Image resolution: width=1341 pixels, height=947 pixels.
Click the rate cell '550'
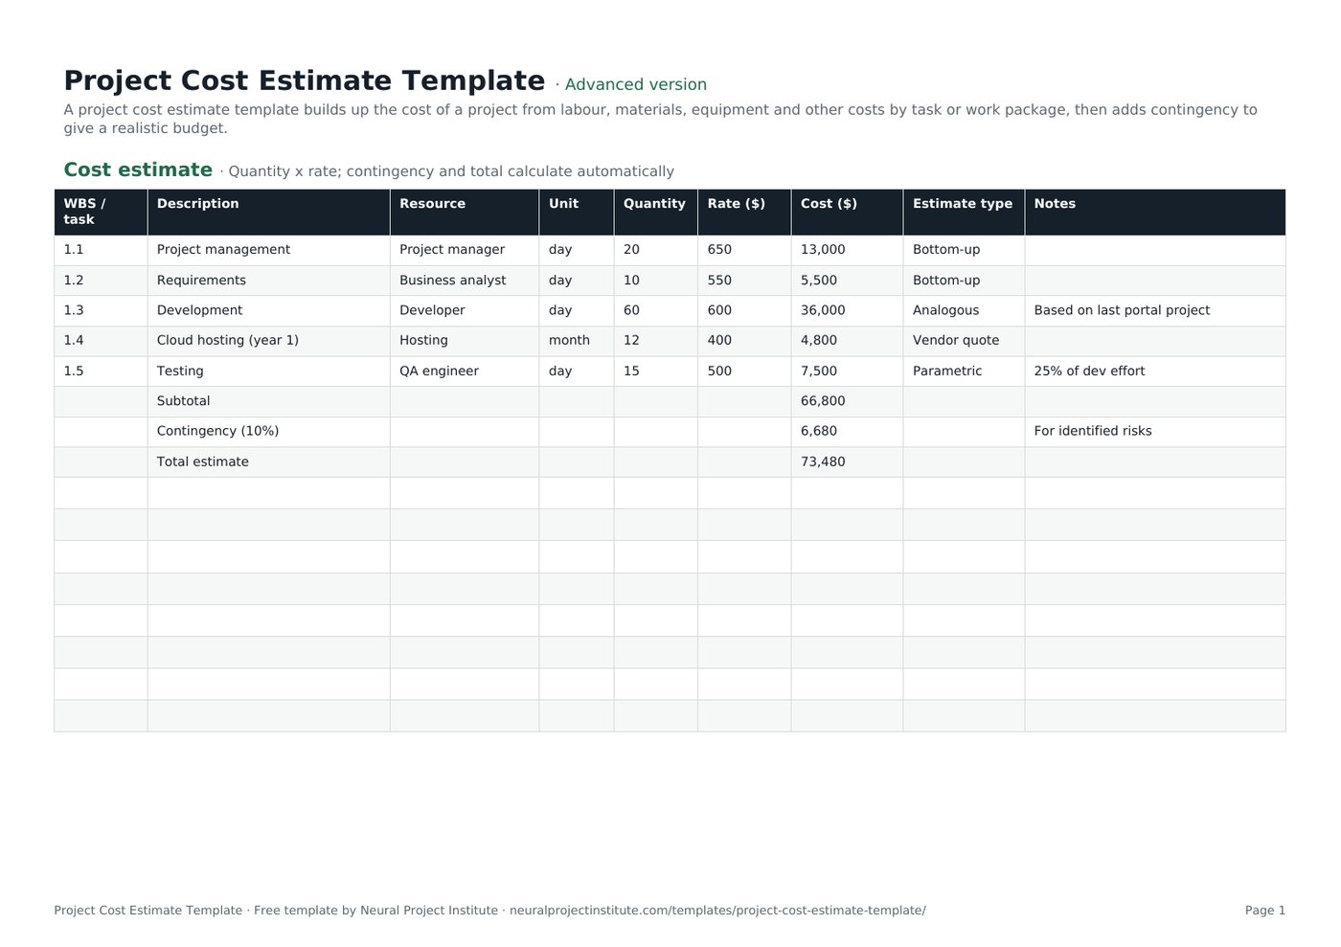tap(744, 281)
